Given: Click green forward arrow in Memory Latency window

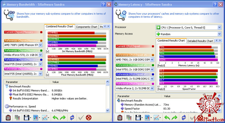Looking at the screenshot, I should click(174, 118).
